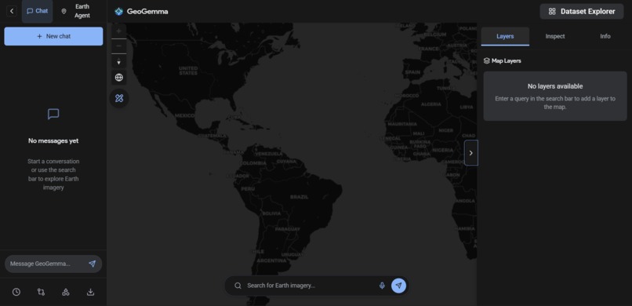Activate voice search microphone
632x306 pixels.
[x=382, y=286]
